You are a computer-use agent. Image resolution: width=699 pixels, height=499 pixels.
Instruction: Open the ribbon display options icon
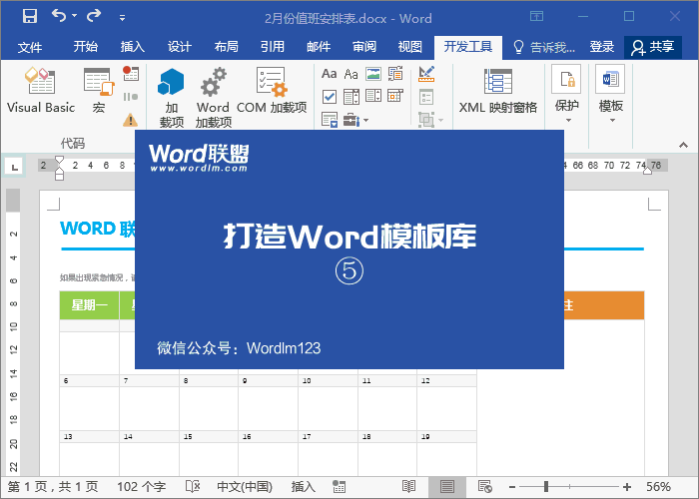coord(537,17)
